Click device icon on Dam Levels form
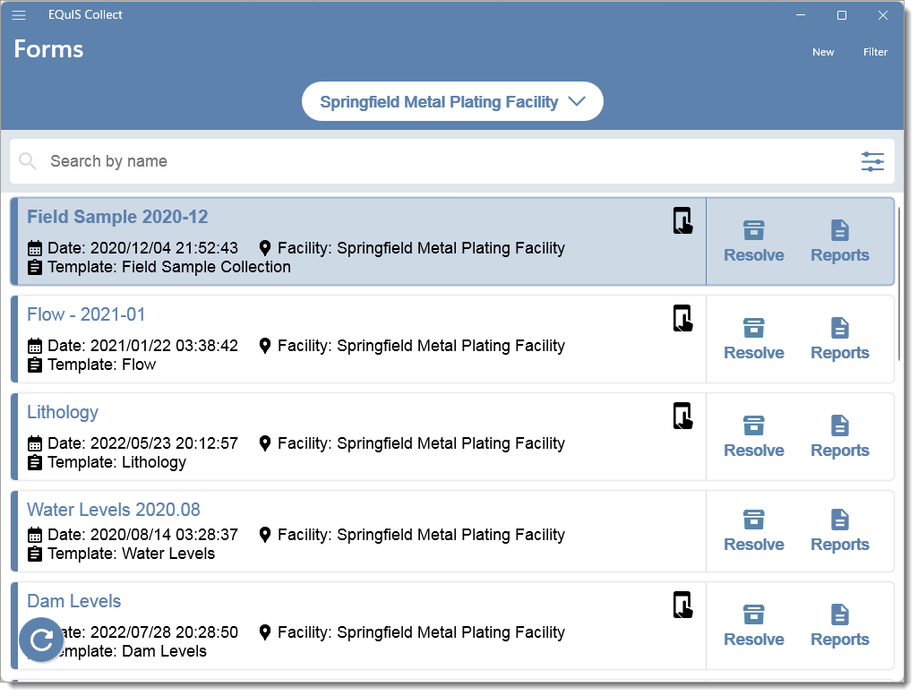This screenshot has height=696, width=918. click(x=682, y=606)
